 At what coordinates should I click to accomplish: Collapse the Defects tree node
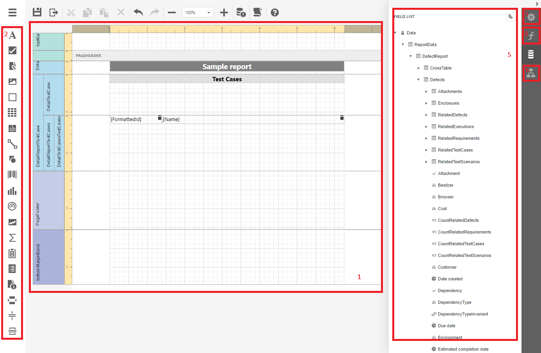[418, 80]
